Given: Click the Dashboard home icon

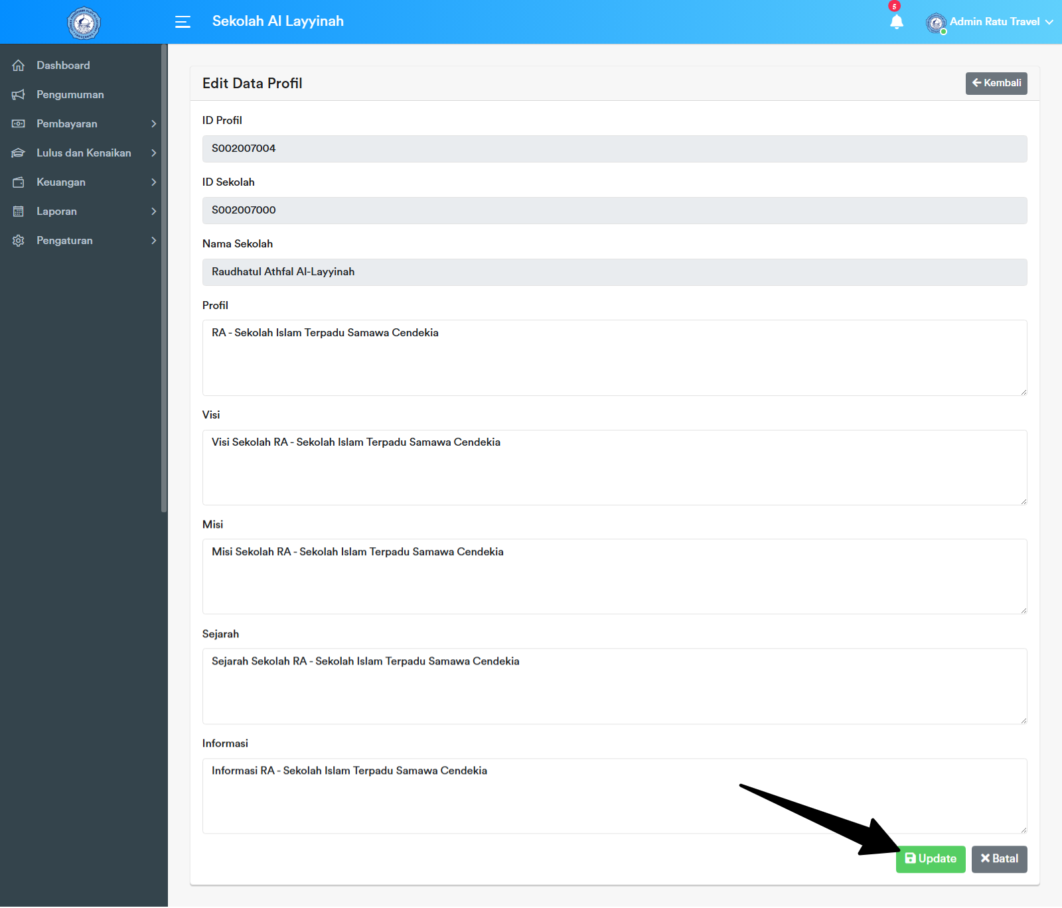Looking at the screenshot, I should tap(19, 65).
